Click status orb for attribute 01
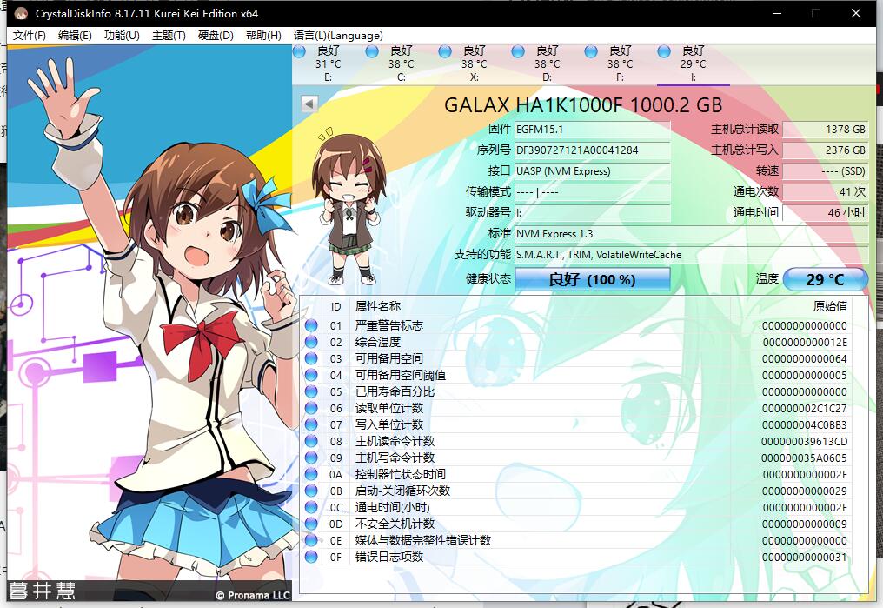 pyautogui.click(x=311, y=326)
